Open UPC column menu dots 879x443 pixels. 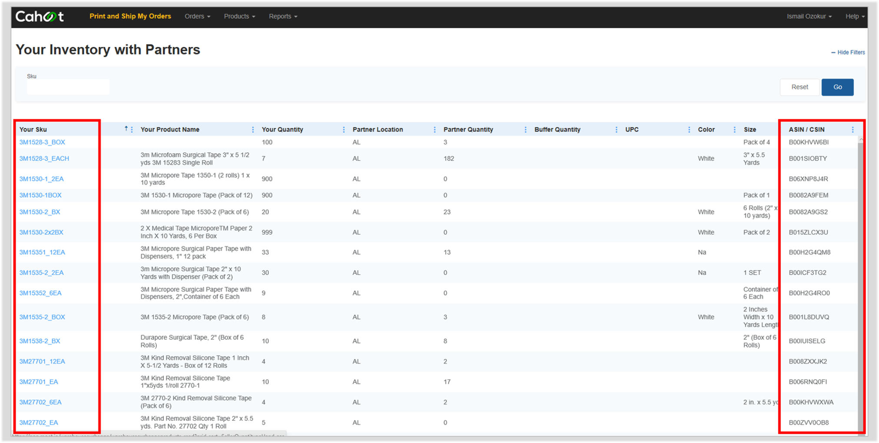tap(689, 129)
